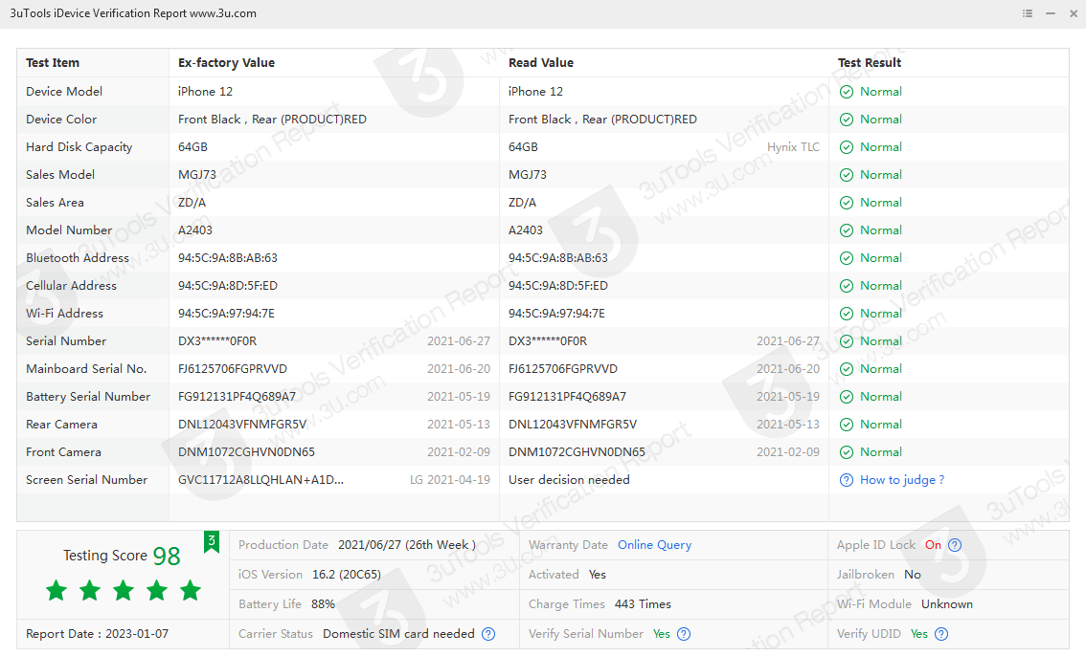Click the check icon for Bluetooth Address
This screenshot has height=656, width=1086.
click(847, 258)
